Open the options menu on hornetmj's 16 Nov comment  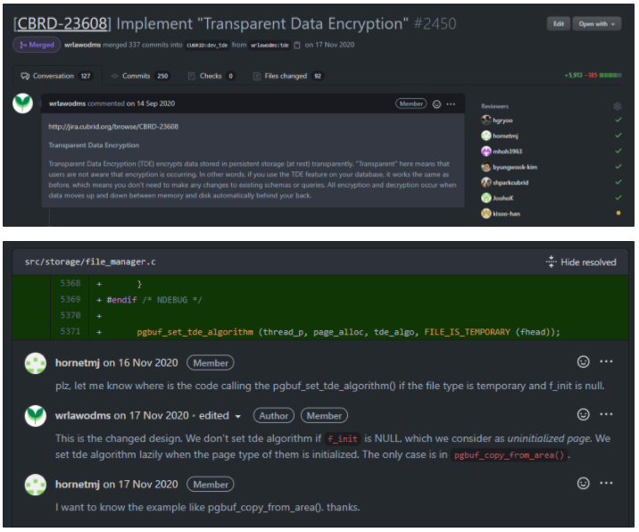coord(607,362)
